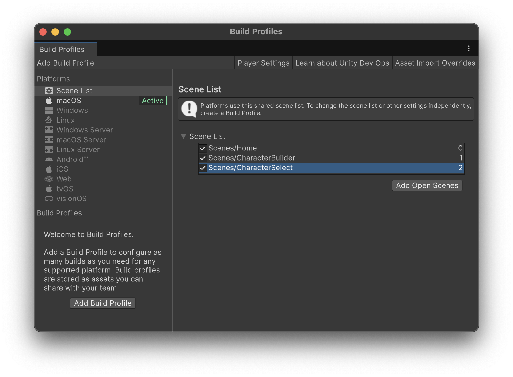The height and width of the screenshot is (377, 513).
Task: Click the Windows Server platform icon
Action: coord(49,130)
